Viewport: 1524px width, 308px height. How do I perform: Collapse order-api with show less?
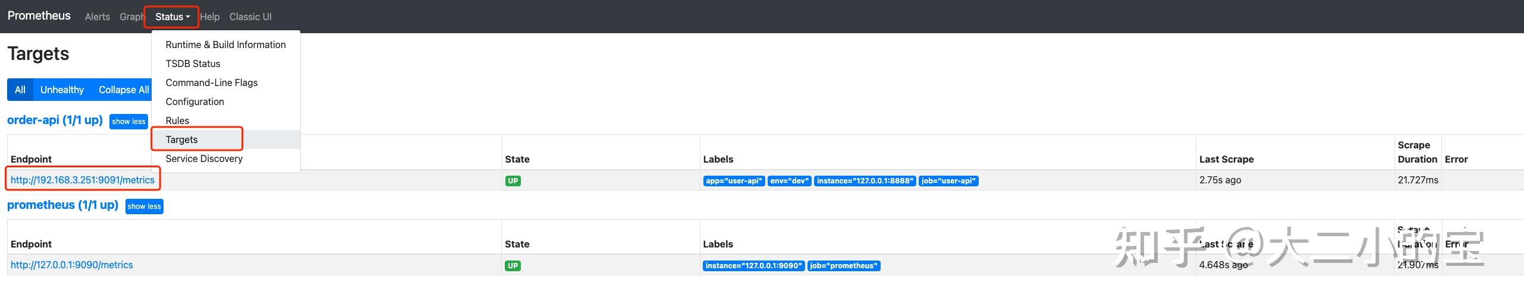point(128,121)
